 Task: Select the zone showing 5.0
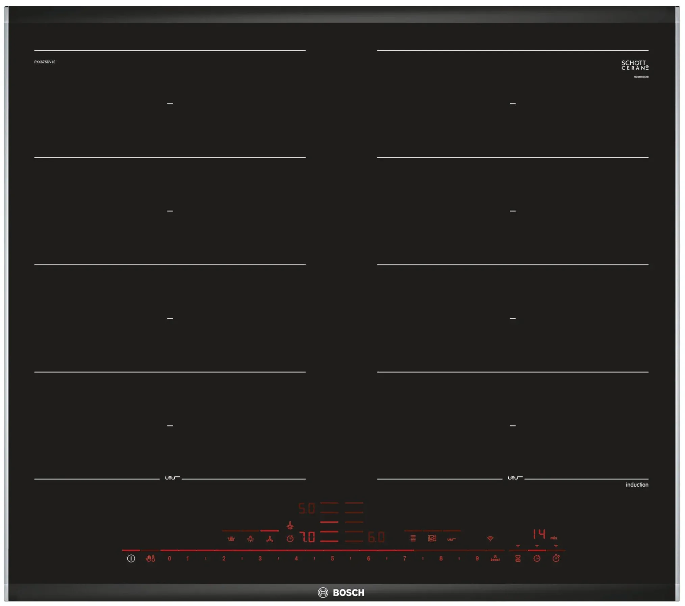(x=307, y=508)
